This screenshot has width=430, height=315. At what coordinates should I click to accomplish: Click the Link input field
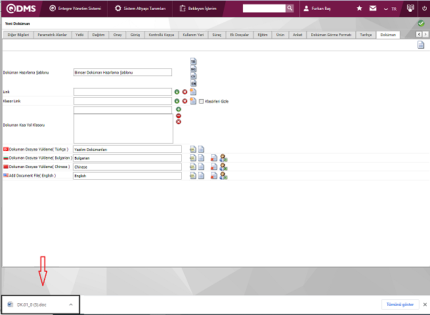tap(122, 92)
